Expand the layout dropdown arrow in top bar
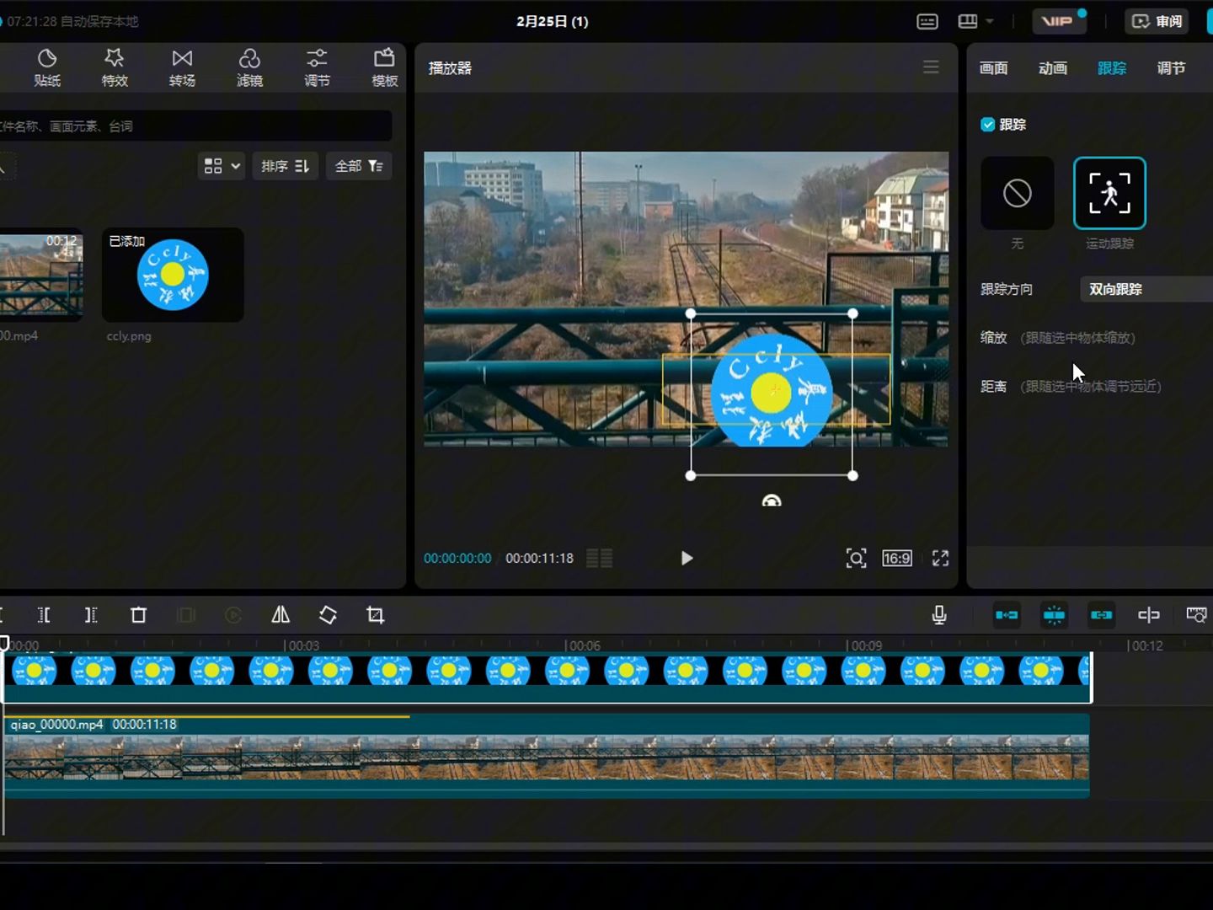 (990, 21)
